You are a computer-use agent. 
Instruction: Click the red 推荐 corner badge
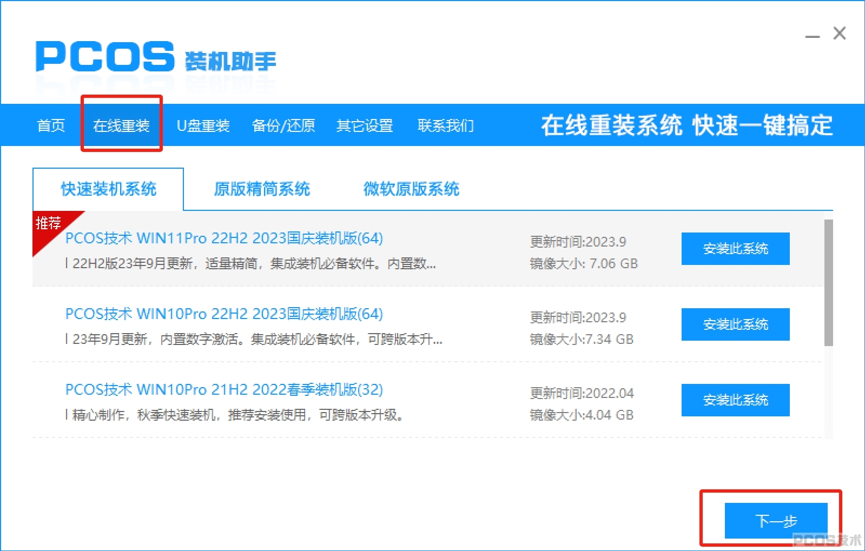click(x=51, y=227)
